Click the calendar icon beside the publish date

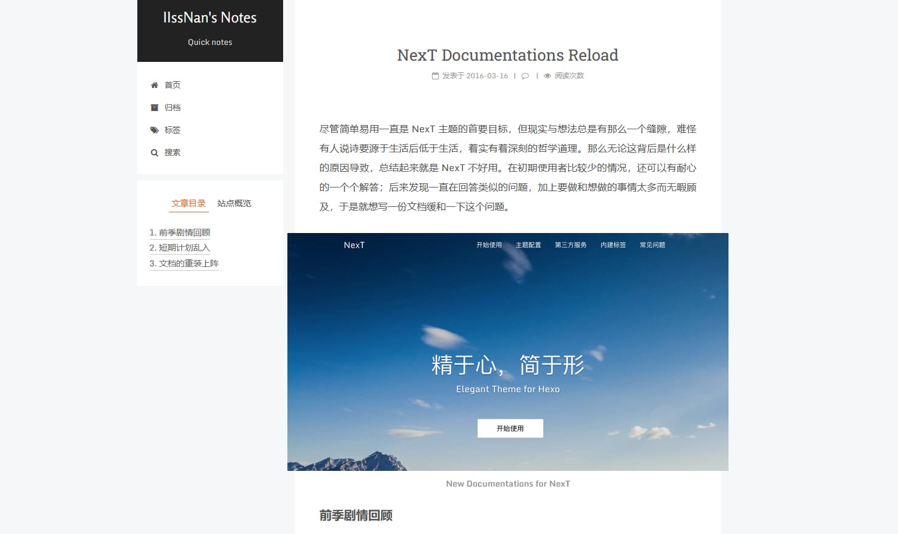(x=434, y=75)
